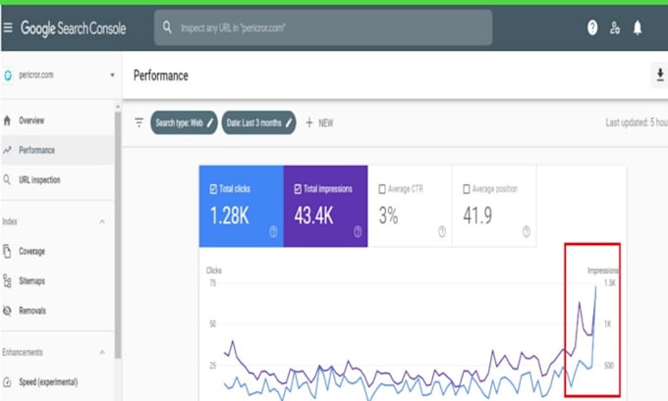Open the notifications bell
The image size is (668, 401).
(638, 28)
